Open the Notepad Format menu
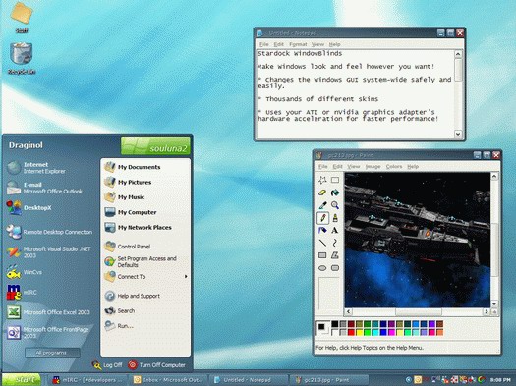This screenshot has width=516, height=386. [x=298, y=44]
